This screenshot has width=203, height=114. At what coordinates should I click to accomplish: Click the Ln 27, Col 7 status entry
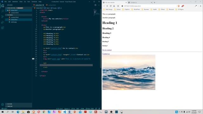(59, 109)
